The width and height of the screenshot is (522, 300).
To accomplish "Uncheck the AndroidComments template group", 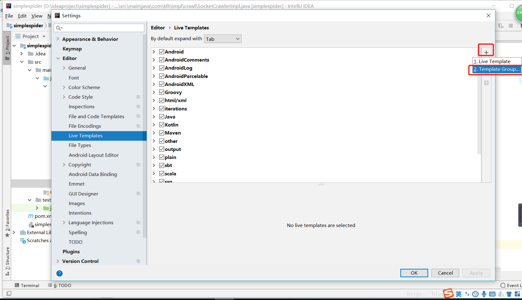I will (162, 60).
